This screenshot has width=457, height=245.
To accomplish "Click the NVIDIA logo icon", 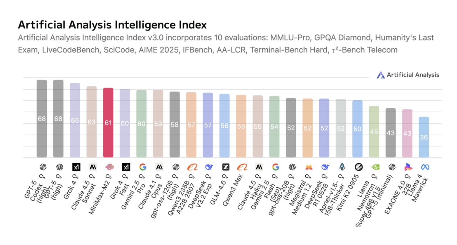I will [375, 167].
